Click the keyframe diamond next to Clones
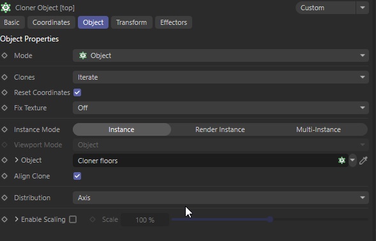The width and height of the screenshot is (376, 241). (4, 77)
